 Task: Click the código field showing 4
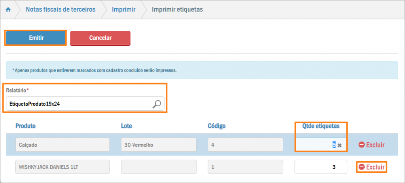coord(245,145)
